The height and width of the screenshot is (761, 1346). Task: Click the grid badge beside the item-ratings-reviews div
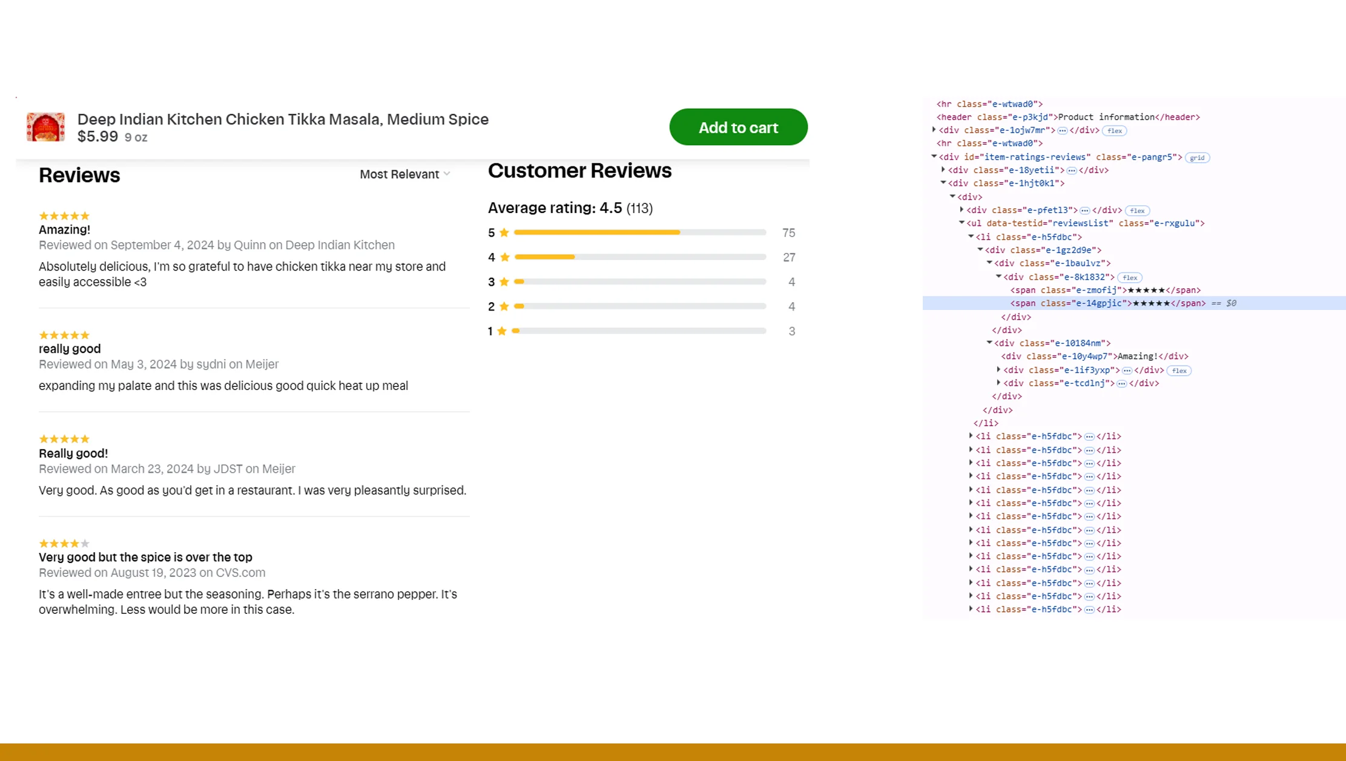coord(1197,157)
